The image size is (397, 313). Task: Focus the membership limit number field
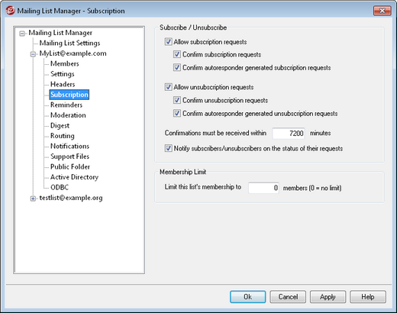point(263,188)
